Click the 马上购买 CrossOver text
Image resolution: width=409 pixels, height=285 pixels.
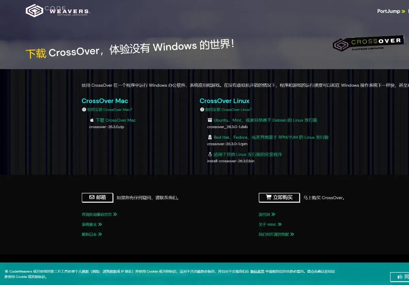coord(324,198)
